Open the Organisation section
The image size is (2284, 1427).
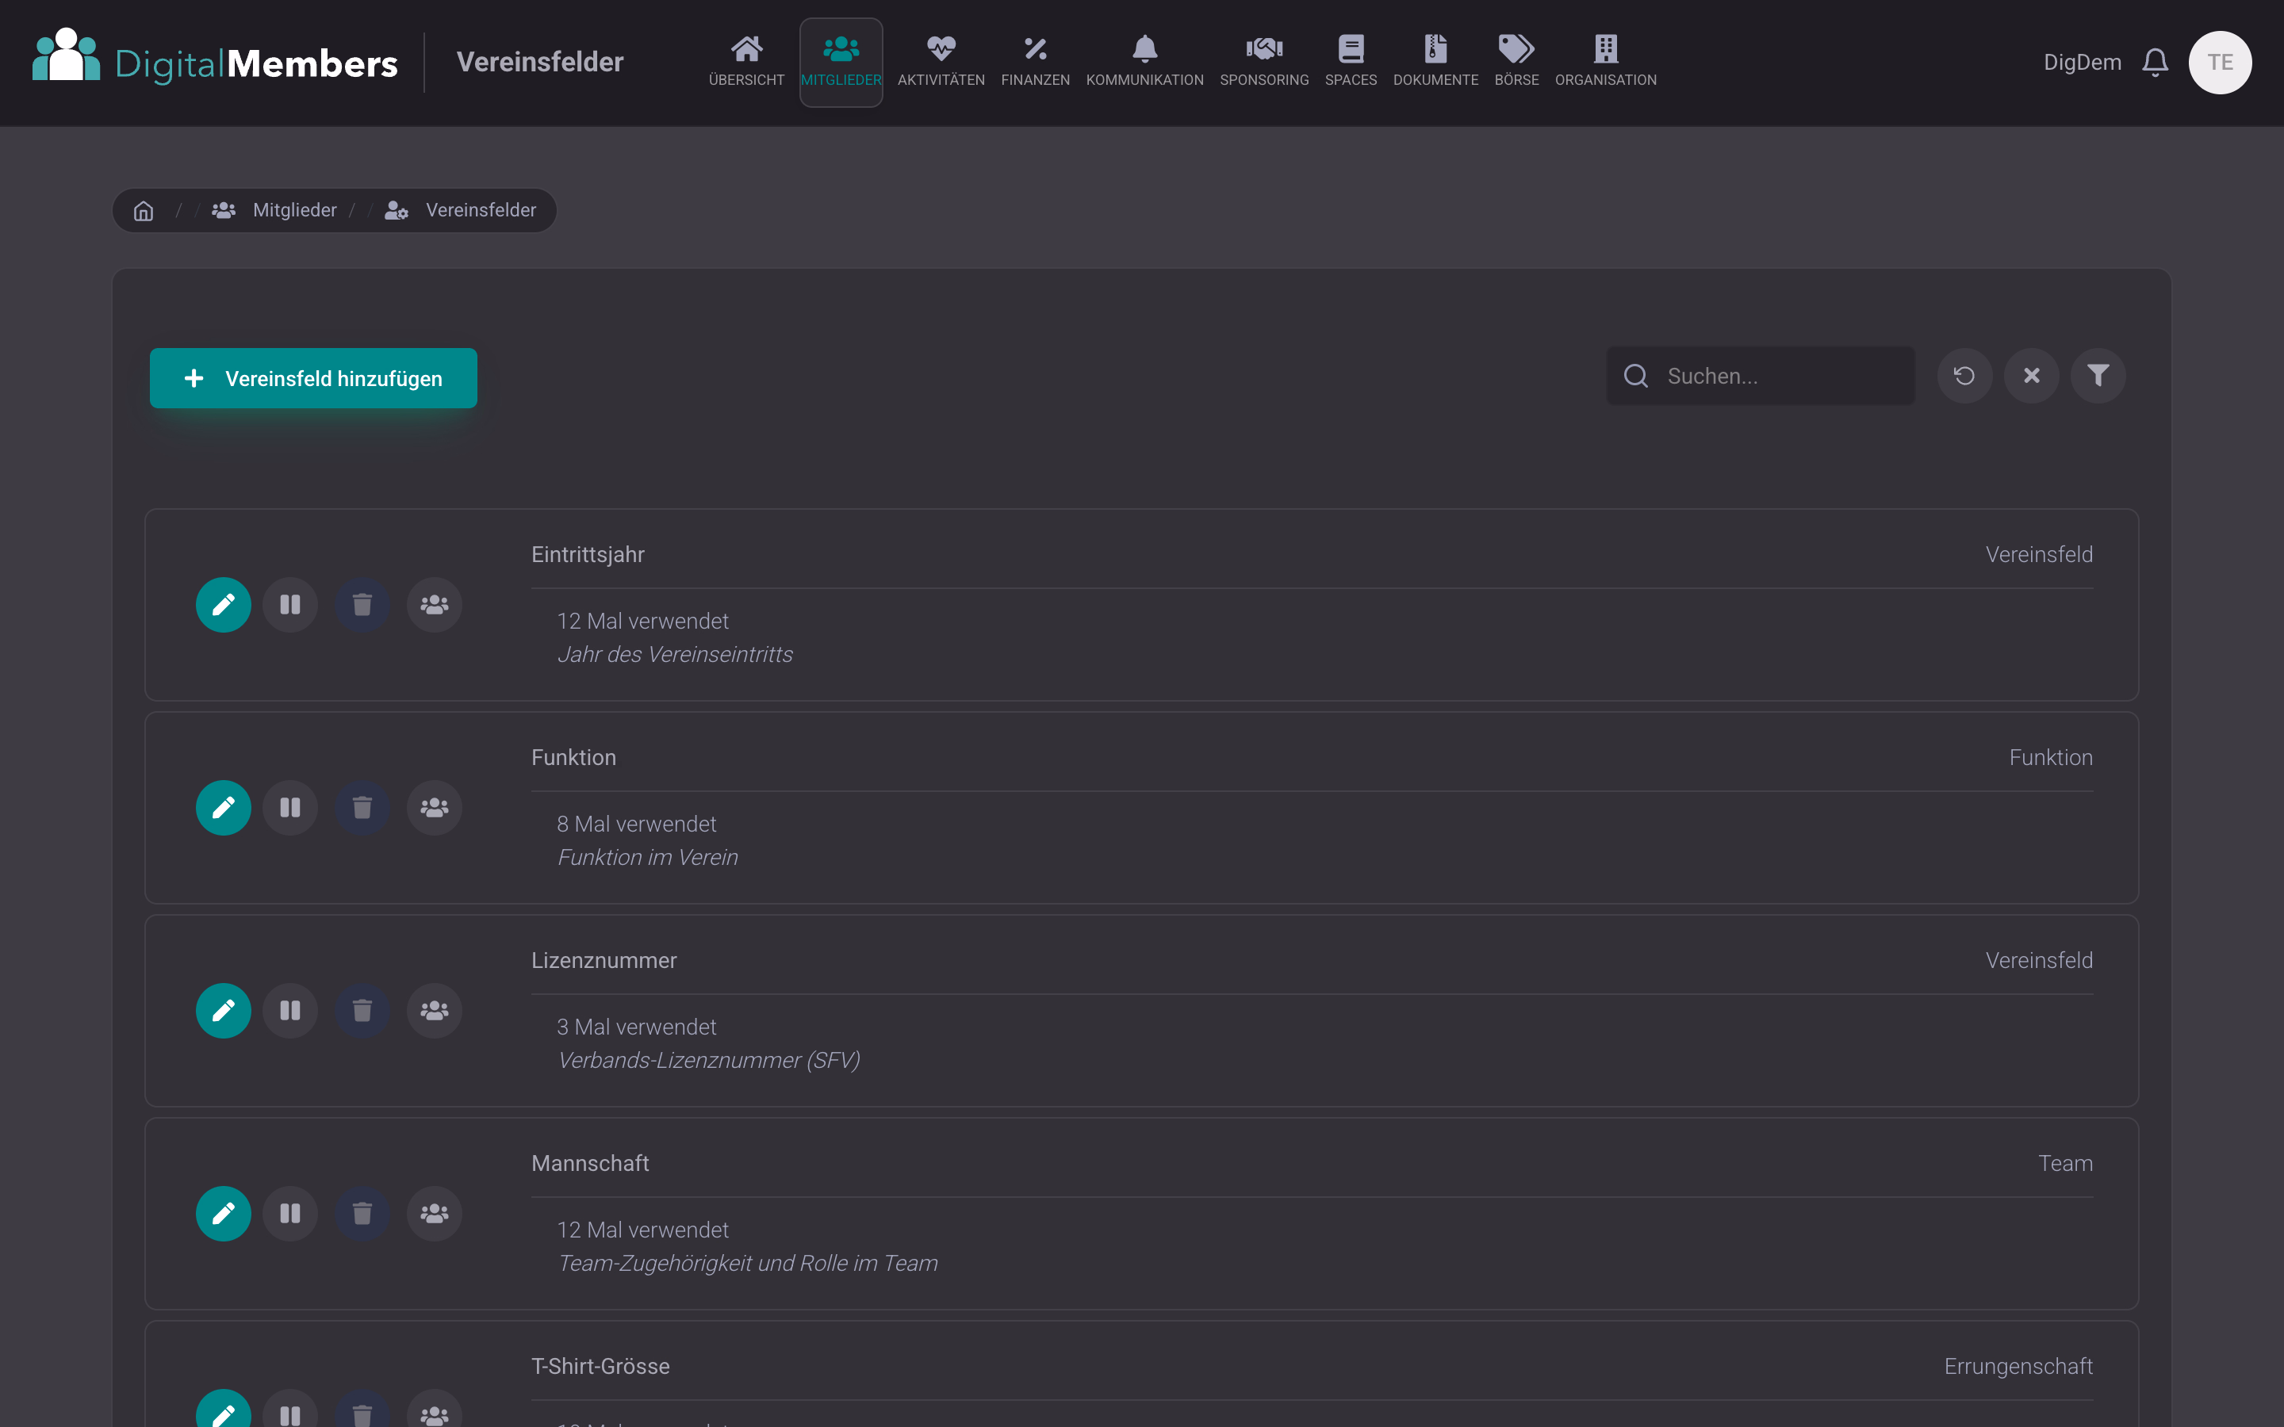point(1604,63)
